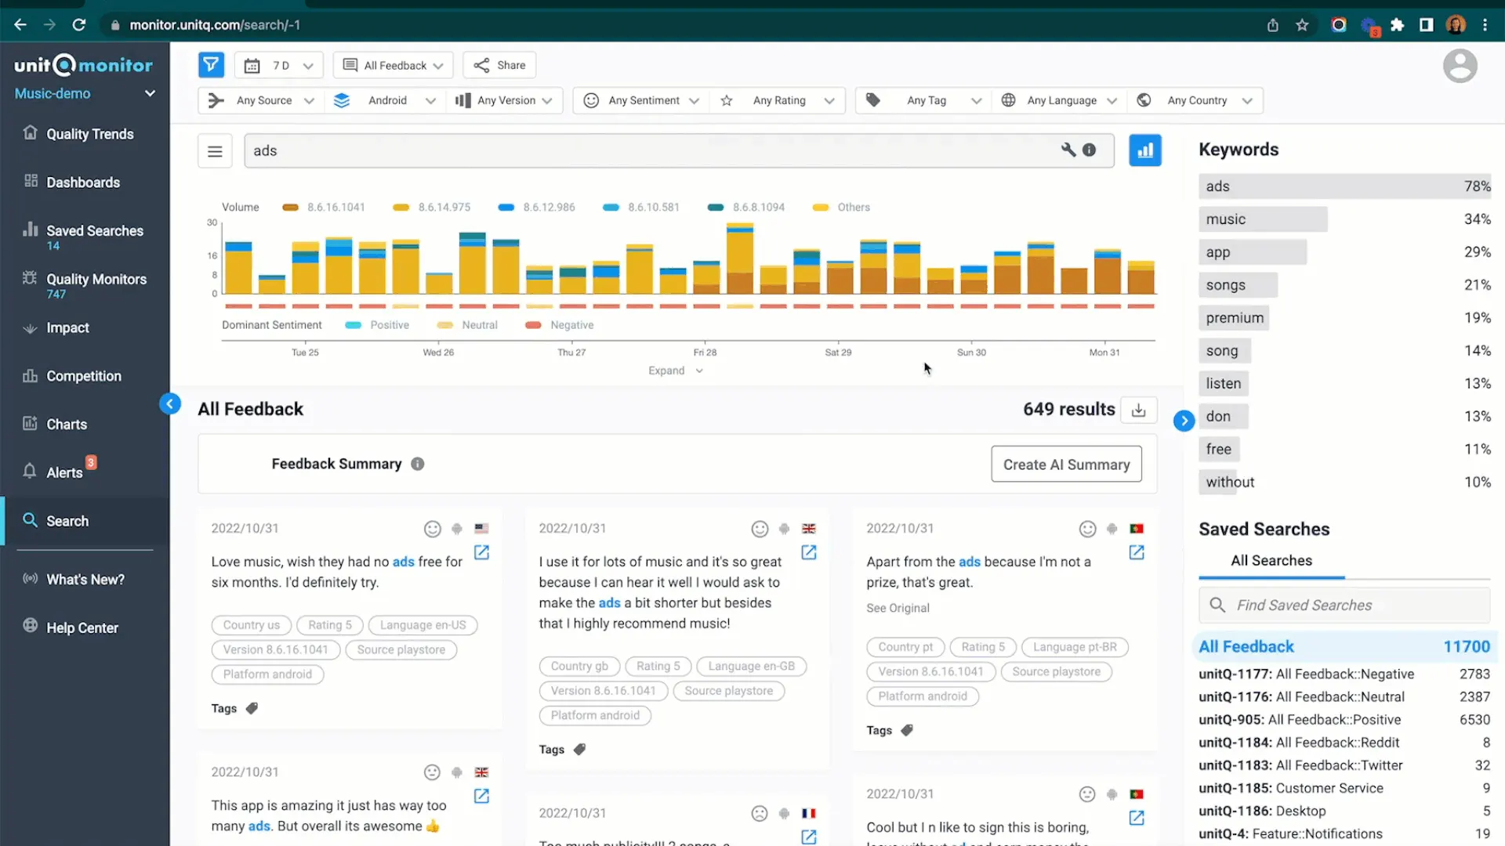Open the hamburger menu beside search box
Viewport: 1505px width, 846px height.
[215, 151]
